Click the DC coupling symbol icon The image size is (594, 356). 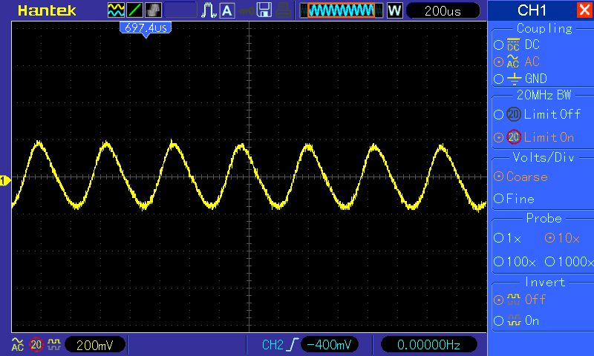(x=513, y=44)
